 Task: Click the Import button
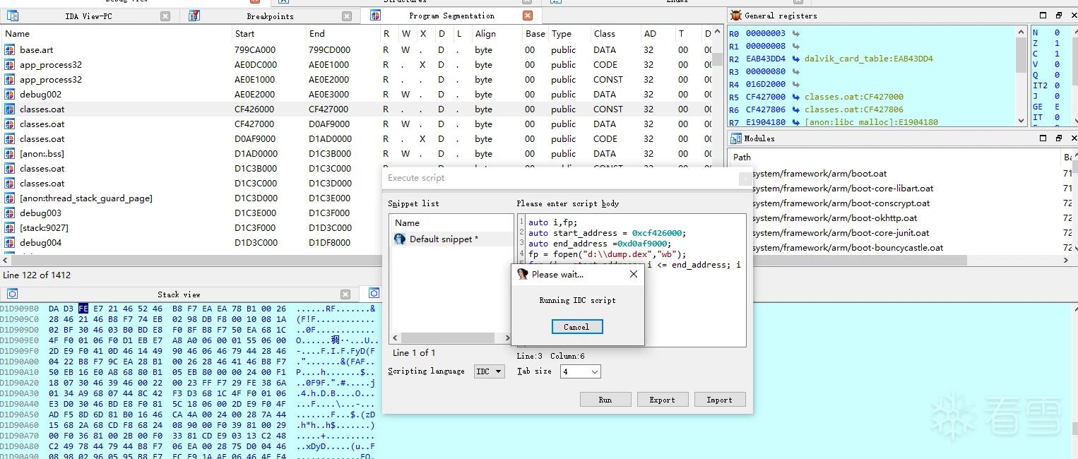point(720,400)
